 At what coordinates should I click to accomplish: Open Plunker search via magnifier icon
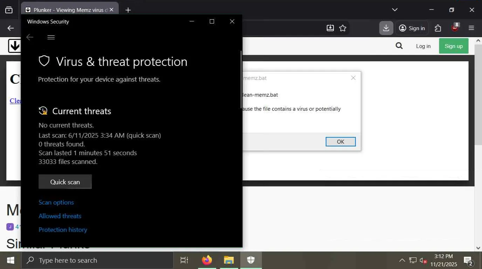(399, 46)
